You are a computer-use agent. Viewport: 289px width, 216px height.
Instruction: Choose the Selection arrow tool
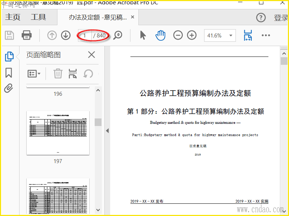pyautogui.click(x=143, y=35)
